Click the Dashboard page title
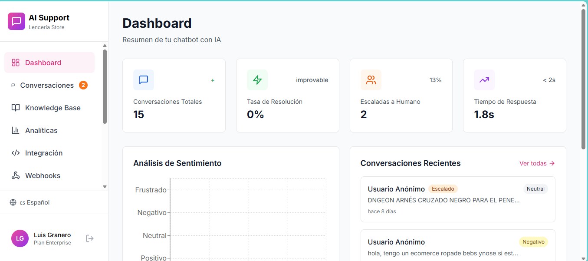 pos(157,23)
